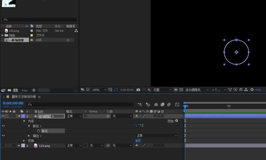
Task: Toggle visibility of 123.png layer
Action: pos(3,145)
